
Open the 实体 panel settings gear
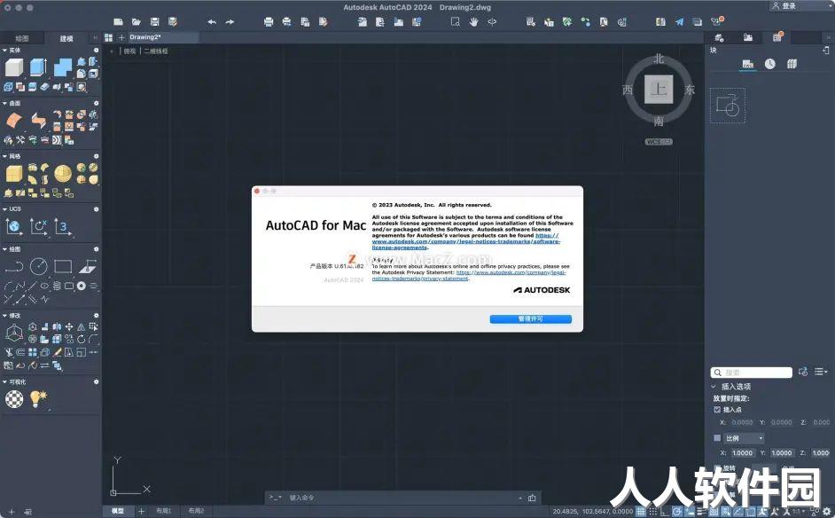click(97, 50)
